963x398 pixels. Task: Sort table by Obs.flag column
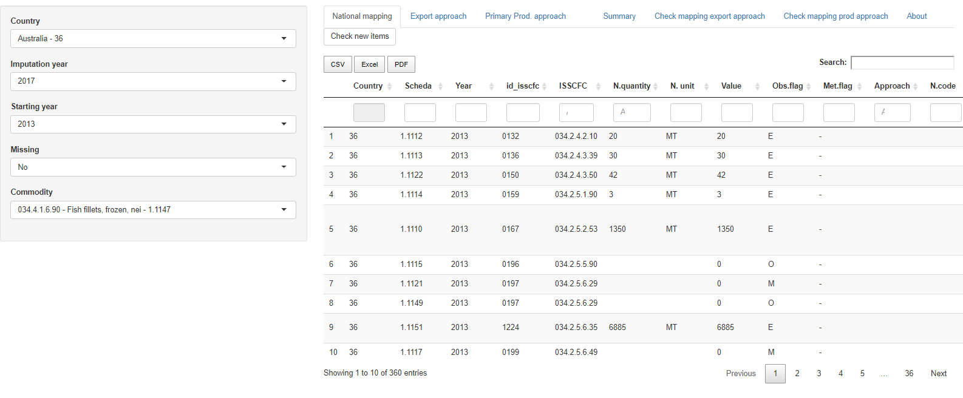[x=788, y=86]
